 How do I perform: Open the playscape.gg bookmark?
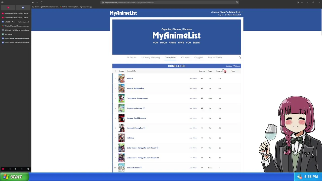click(86, 7)
